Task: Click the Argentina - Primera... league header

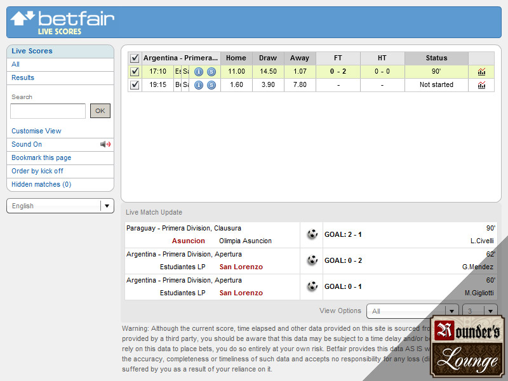Action: pos(180,58)
